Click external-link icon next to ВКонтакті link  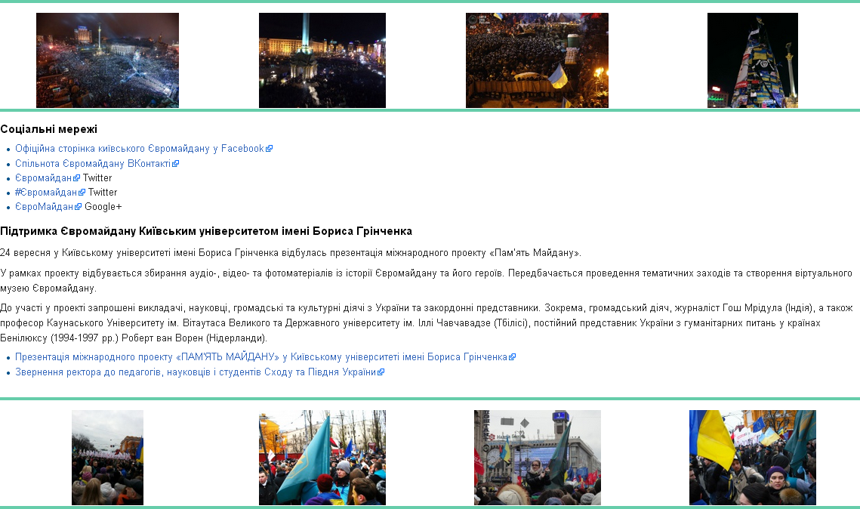click(x=175, y=164)
